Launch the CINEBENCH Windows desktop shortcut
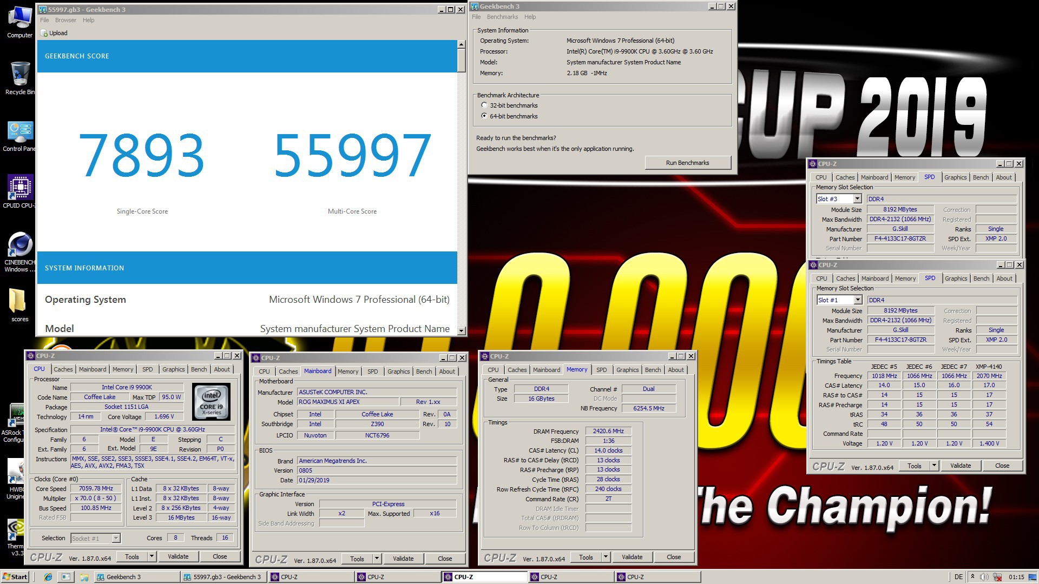Viewport: 1039px width, 584px height. click(19, 251)
